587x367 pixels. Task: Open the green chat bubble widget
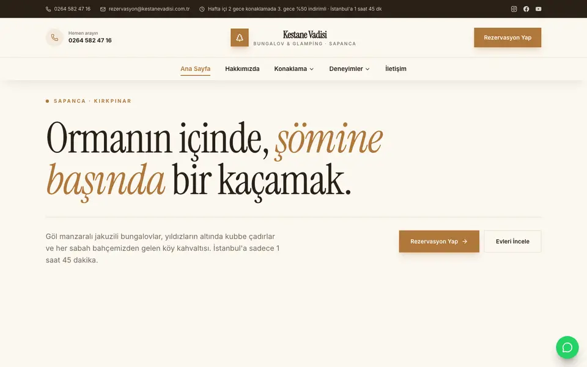pos(567,347)
